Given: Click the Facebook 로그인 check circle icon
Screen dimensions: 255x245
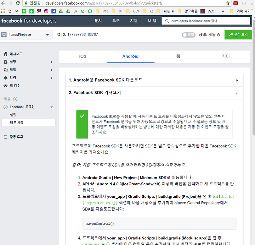Looking at the screenshot, I should coord(6,107).
